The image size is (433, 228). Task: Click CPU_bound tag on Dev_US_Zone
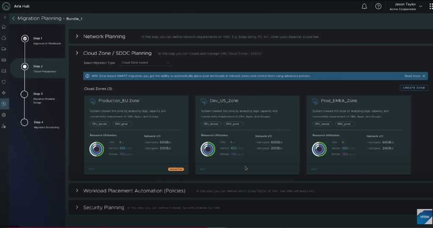[211, 124]
